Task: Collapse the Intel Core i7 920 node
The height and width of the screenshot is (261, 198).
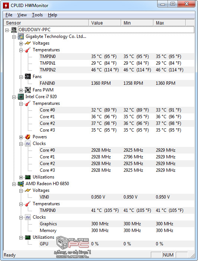Action: (14, 97)
